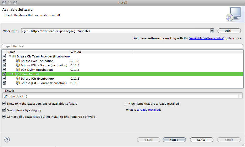Screen dimensions: 245x147
Task: Click the Eclipse JGit (Incubation) feature icon
Action: (18, 79)
